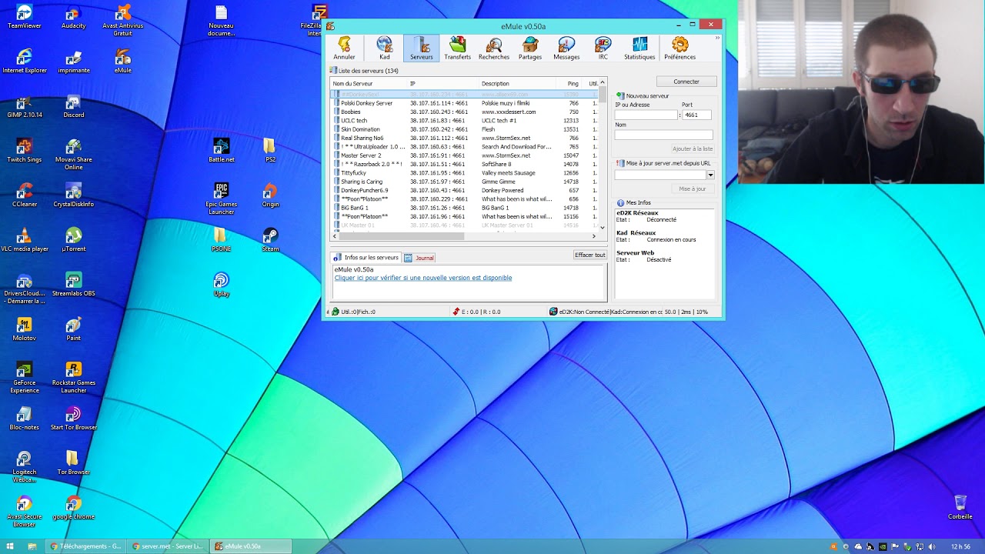Sort servers by Nom du Serveur column
This screenshot has height=554, width=985.
[369, 83]
